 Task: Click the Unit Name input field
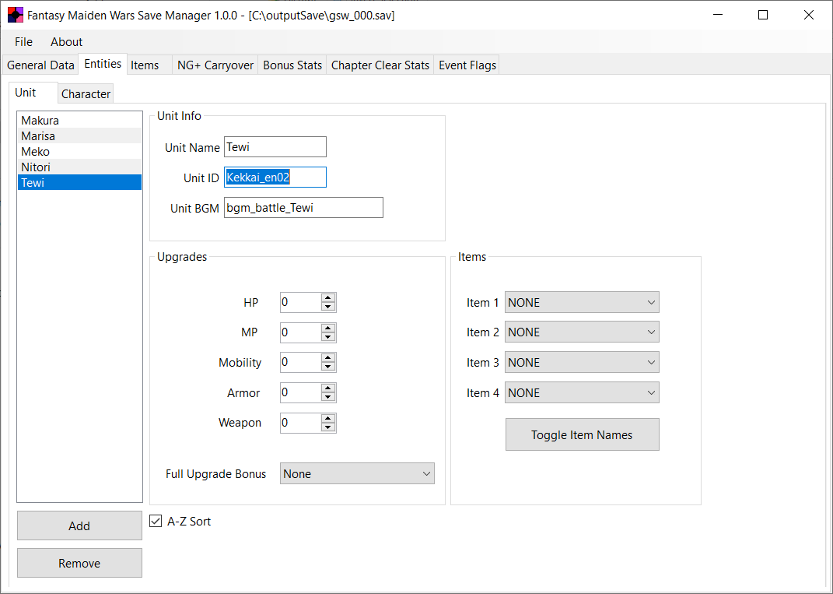pyautogui.click(x=275, y=147)
